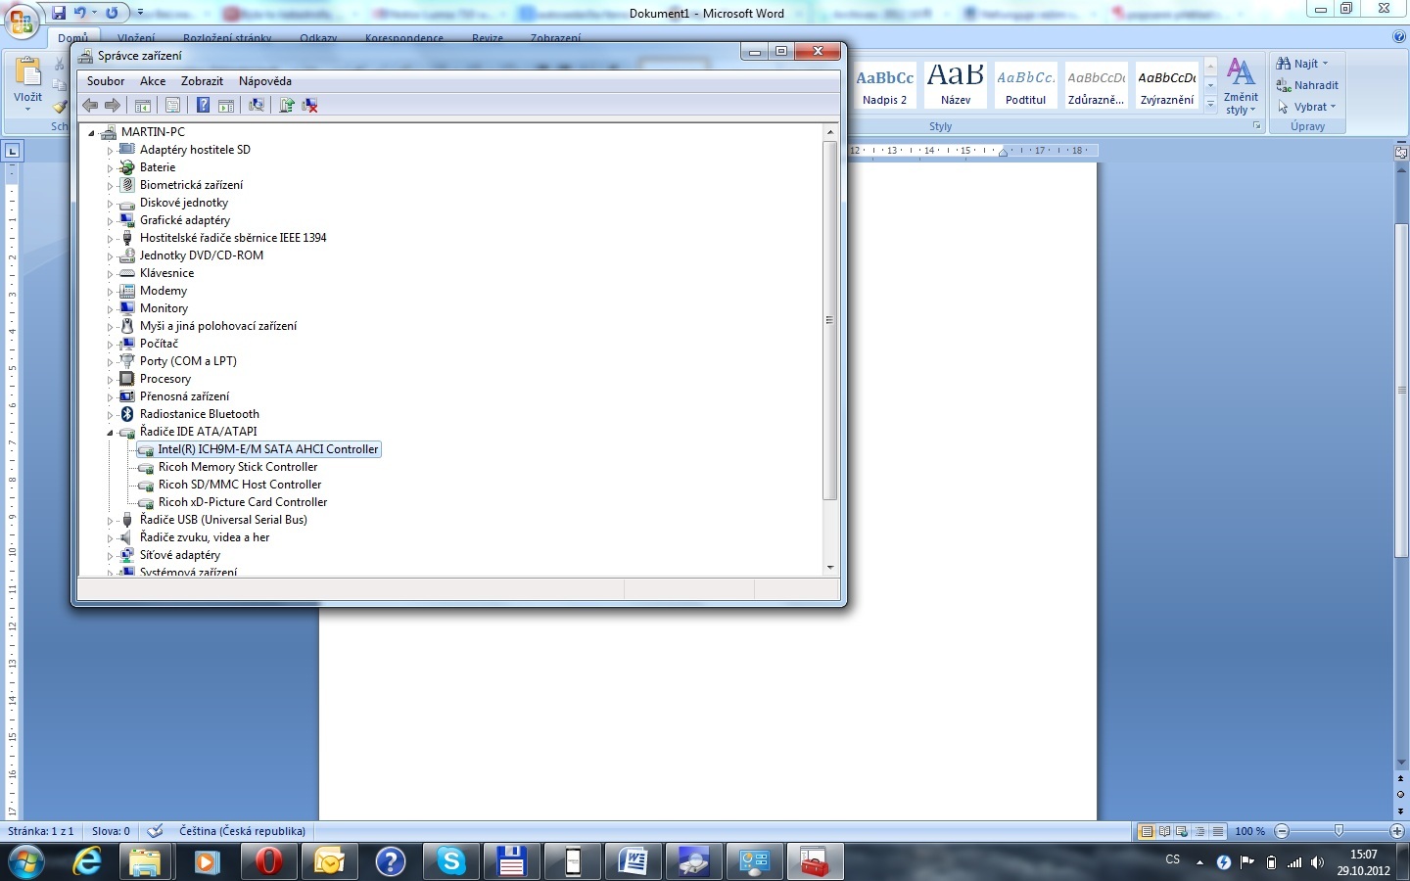Switch to Draft view button
Viewport: 1410px width, 881px height.
pyautogui.click(x=1217, y=831)
